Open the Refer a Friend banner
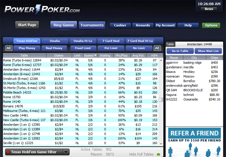The height and width of the screenshot is (157, 226). tap(194, 142)
